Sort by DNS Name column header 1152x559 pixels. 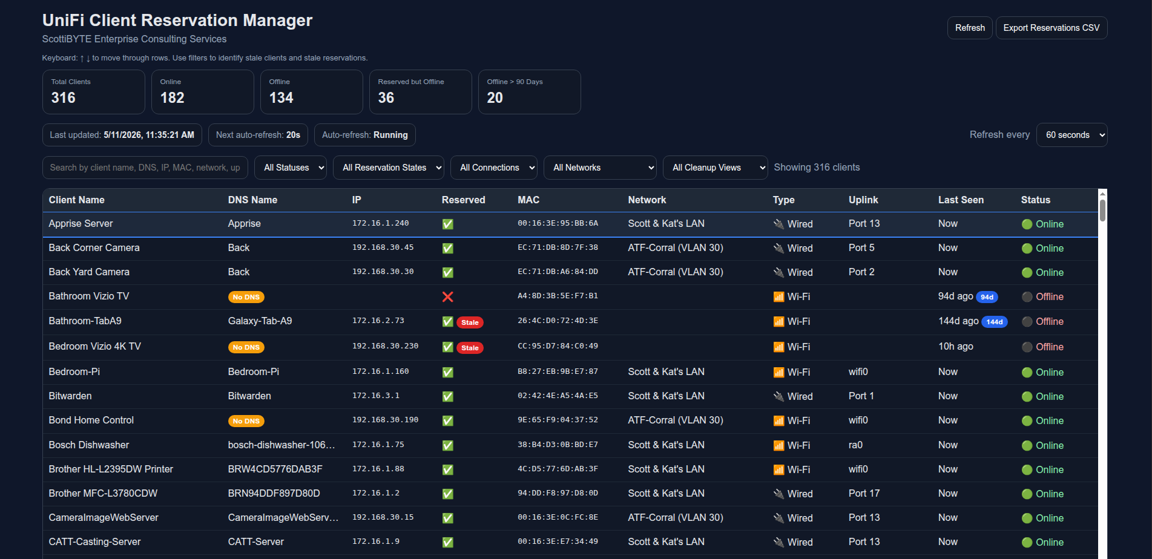click(252, 200)
